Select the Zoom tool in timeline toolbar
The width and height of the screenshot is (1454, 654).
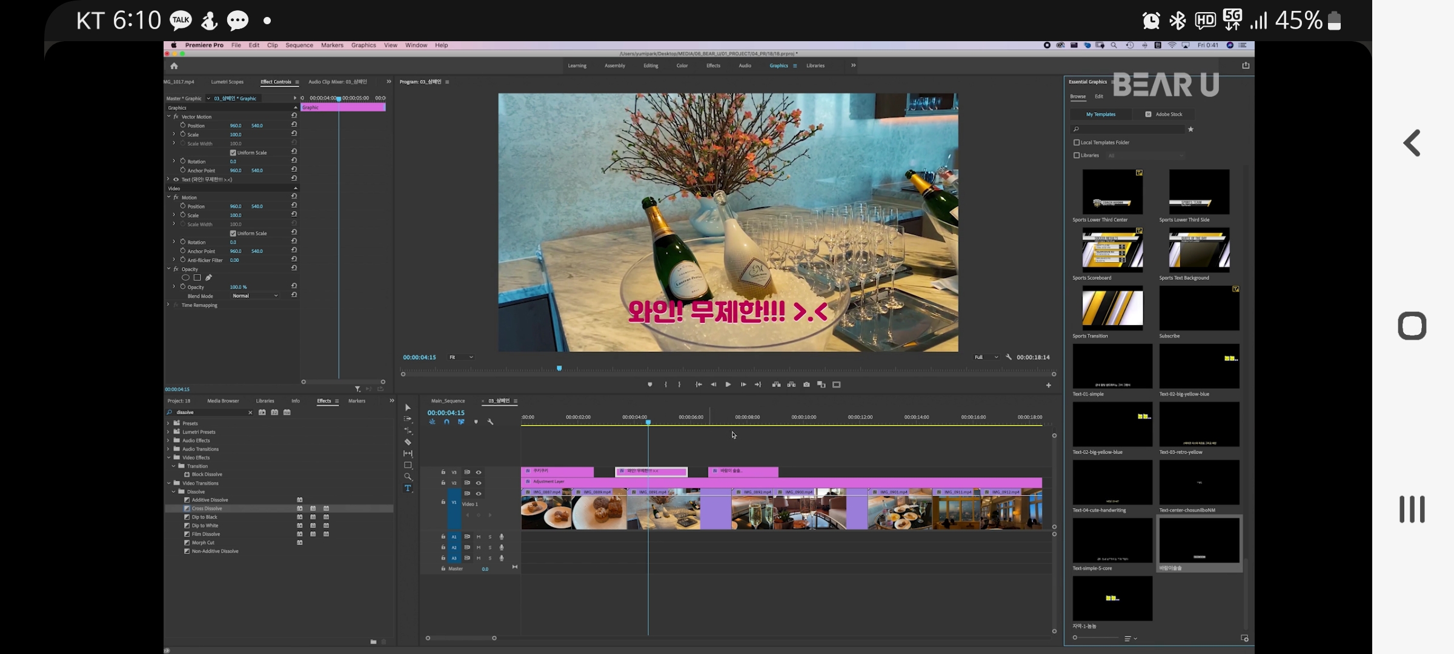(x=408, y=477)
